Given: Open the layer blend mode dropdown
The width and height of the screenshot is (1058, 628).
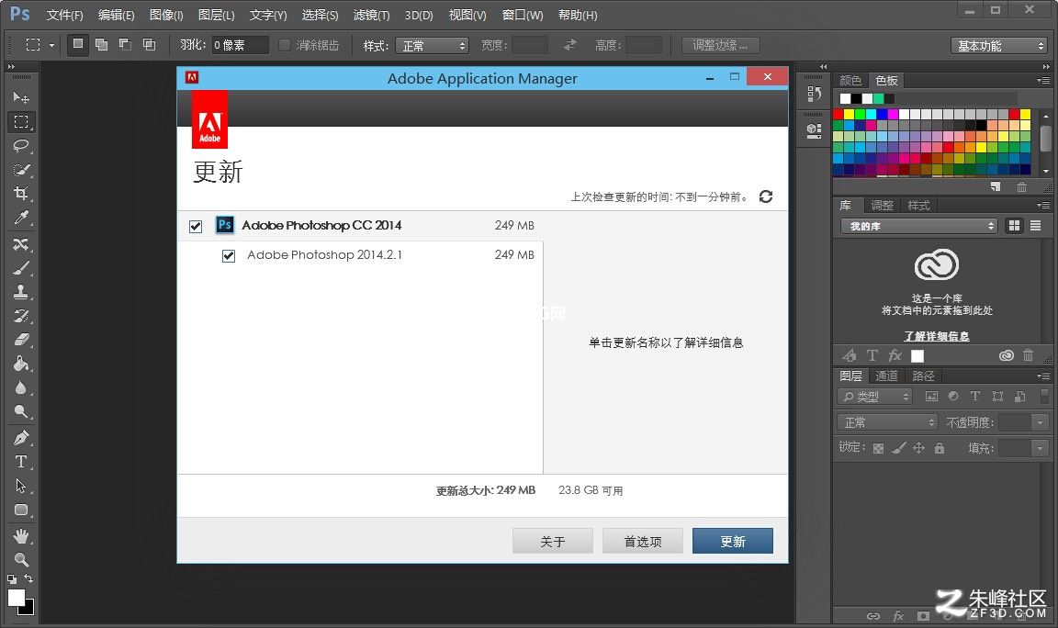Looking at the screenshot, I should point(887,422).
